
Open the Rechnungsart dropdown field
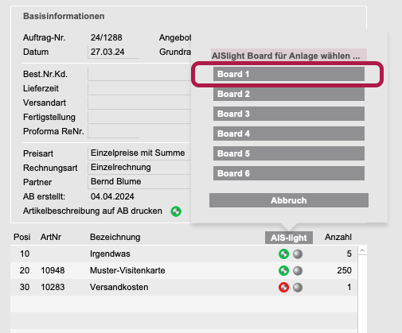139,168
